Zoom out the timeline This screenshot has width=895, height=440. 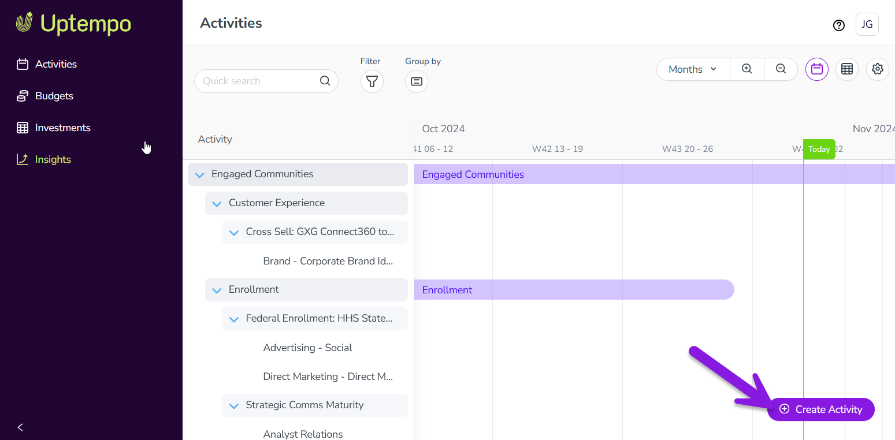pyautogui.click(x=781, y=69)
